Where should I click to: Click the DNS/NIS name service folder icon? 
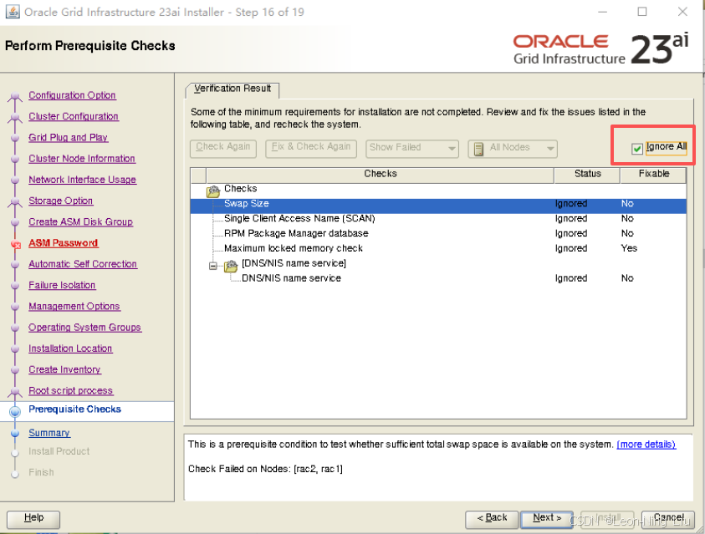click(x=231, y=266)
